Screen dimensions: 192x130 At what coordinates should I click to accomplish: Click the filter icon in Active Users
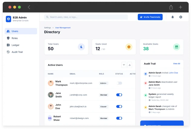pyautogui.click(x=124, y=65)
